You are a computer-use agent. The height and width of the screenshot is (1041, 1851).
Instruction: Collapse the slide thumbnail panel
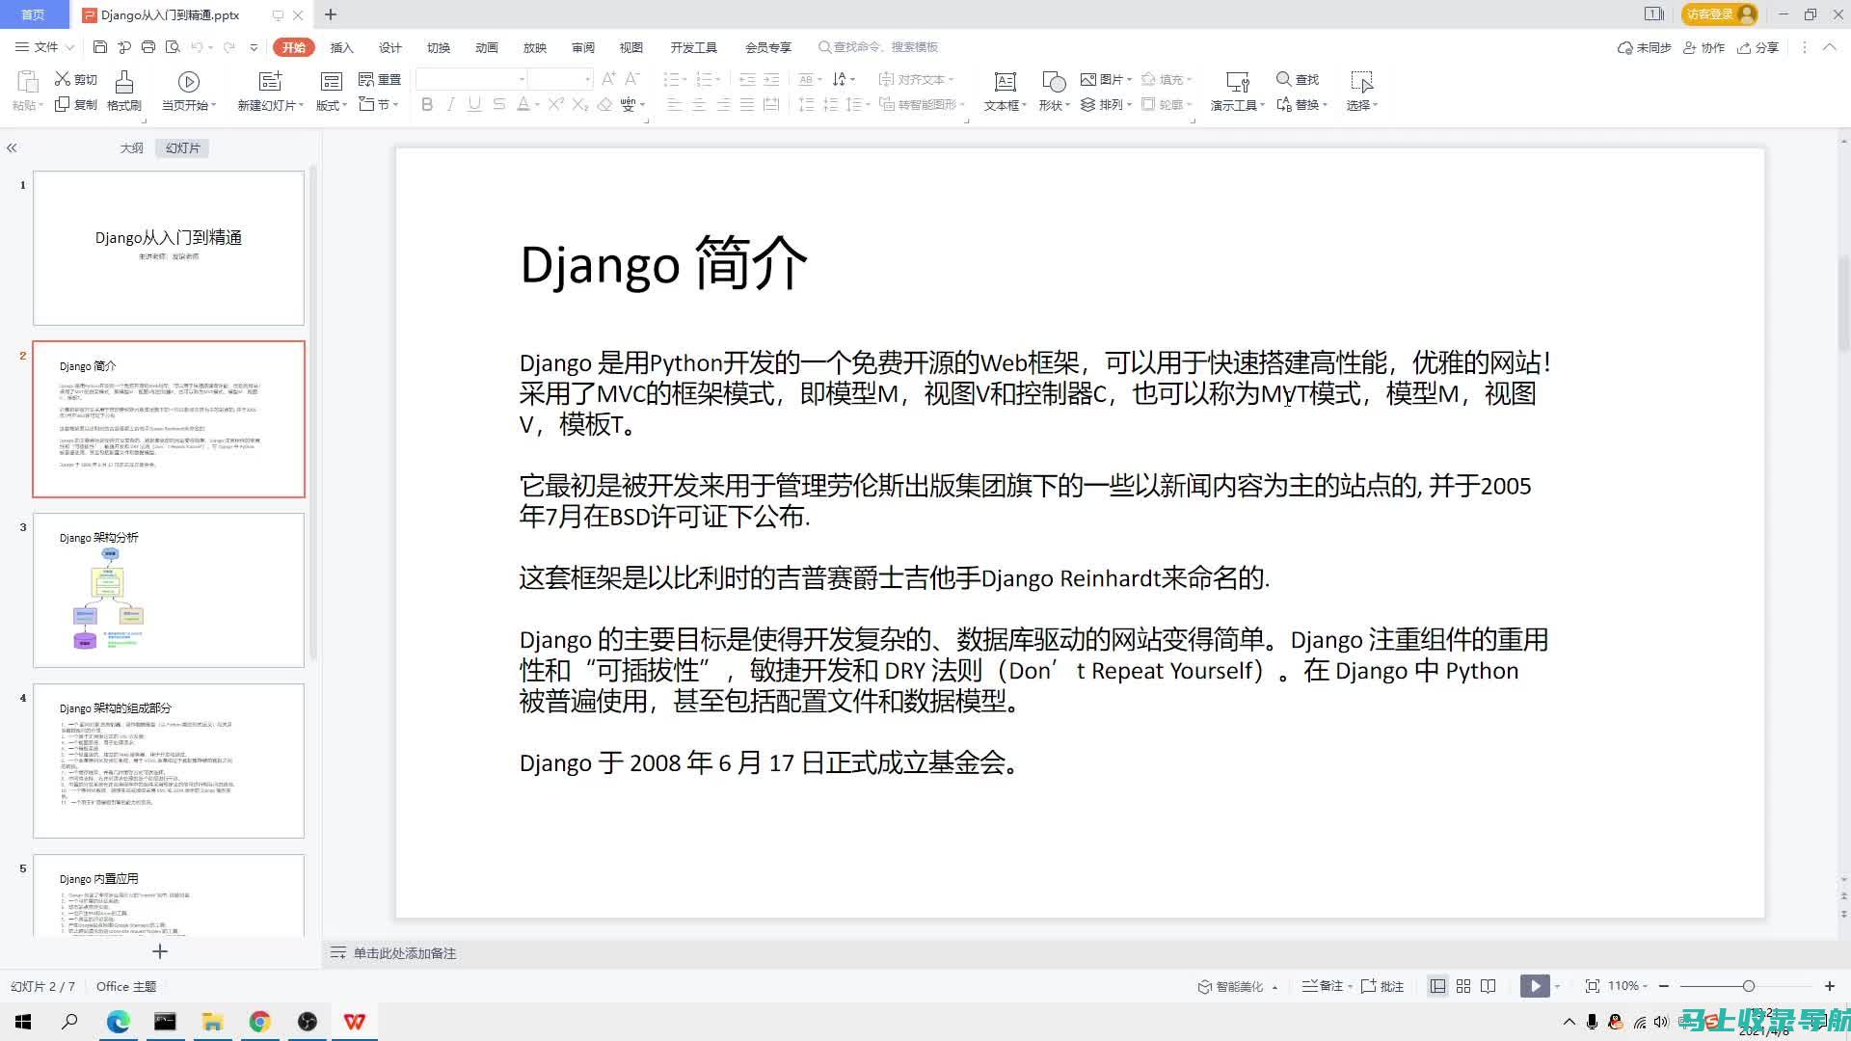point(12,147)
